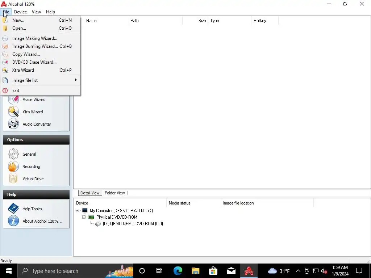
Task: Switch to the Detail View tab
Action: 90,193
